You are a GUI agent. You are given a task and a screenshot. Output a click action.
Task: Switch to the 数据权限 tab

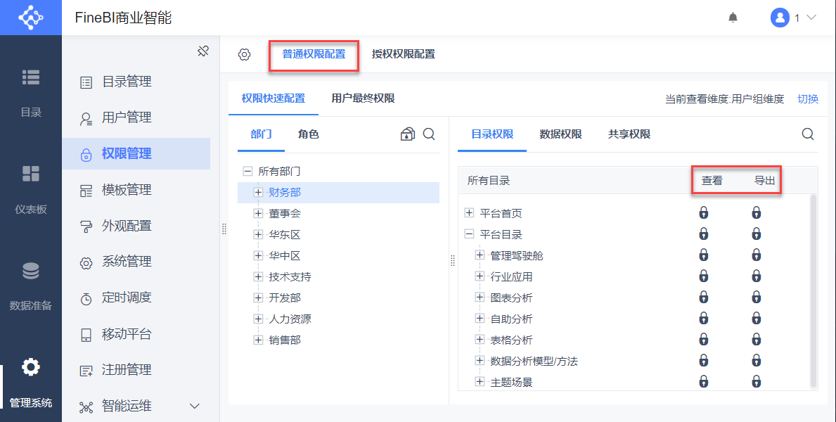[x=560, y=134]
